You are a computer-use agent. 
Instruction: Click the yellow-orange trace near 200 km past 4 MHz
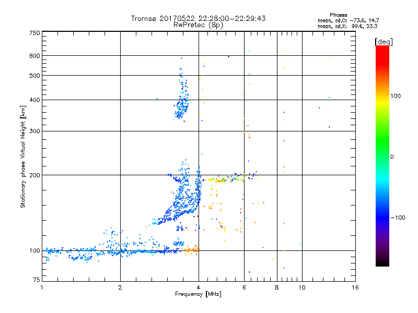pos(217,180)
